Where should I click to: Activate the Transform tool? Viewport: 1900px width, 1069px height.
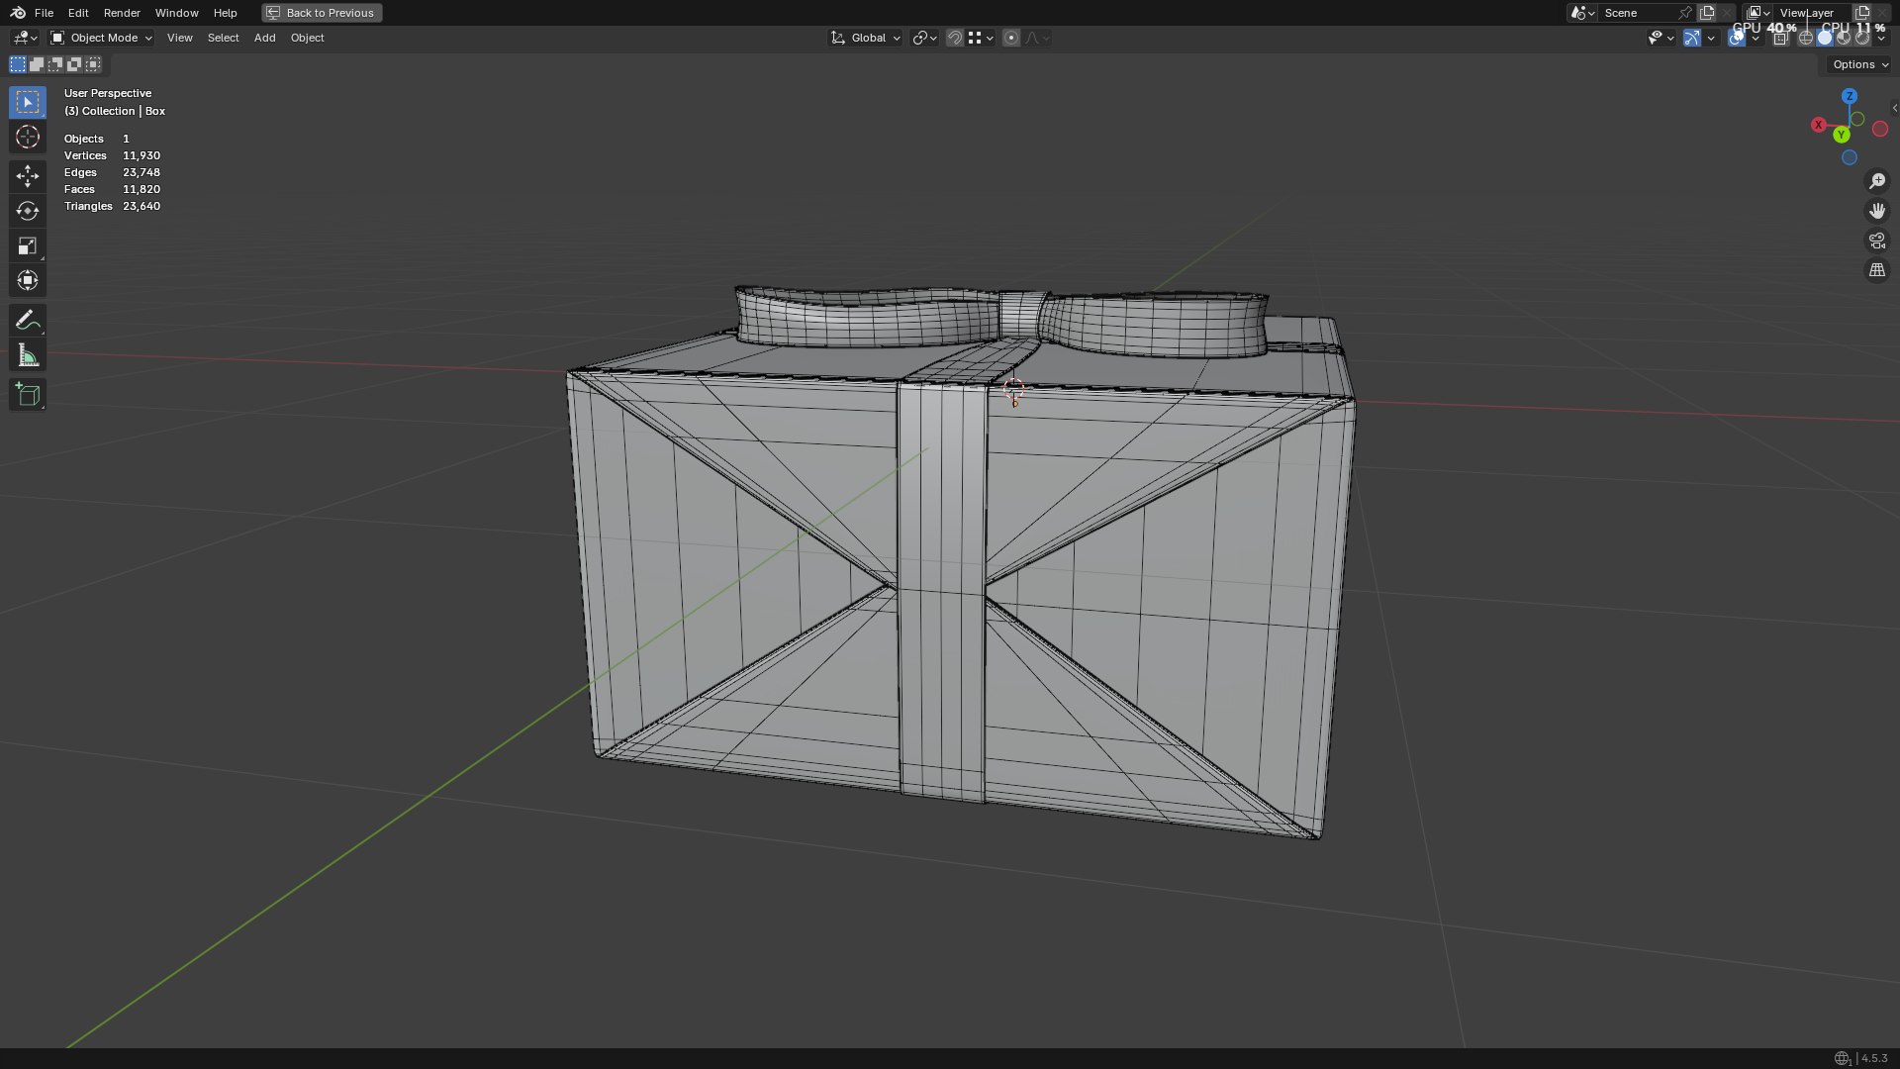coord(28,280)
